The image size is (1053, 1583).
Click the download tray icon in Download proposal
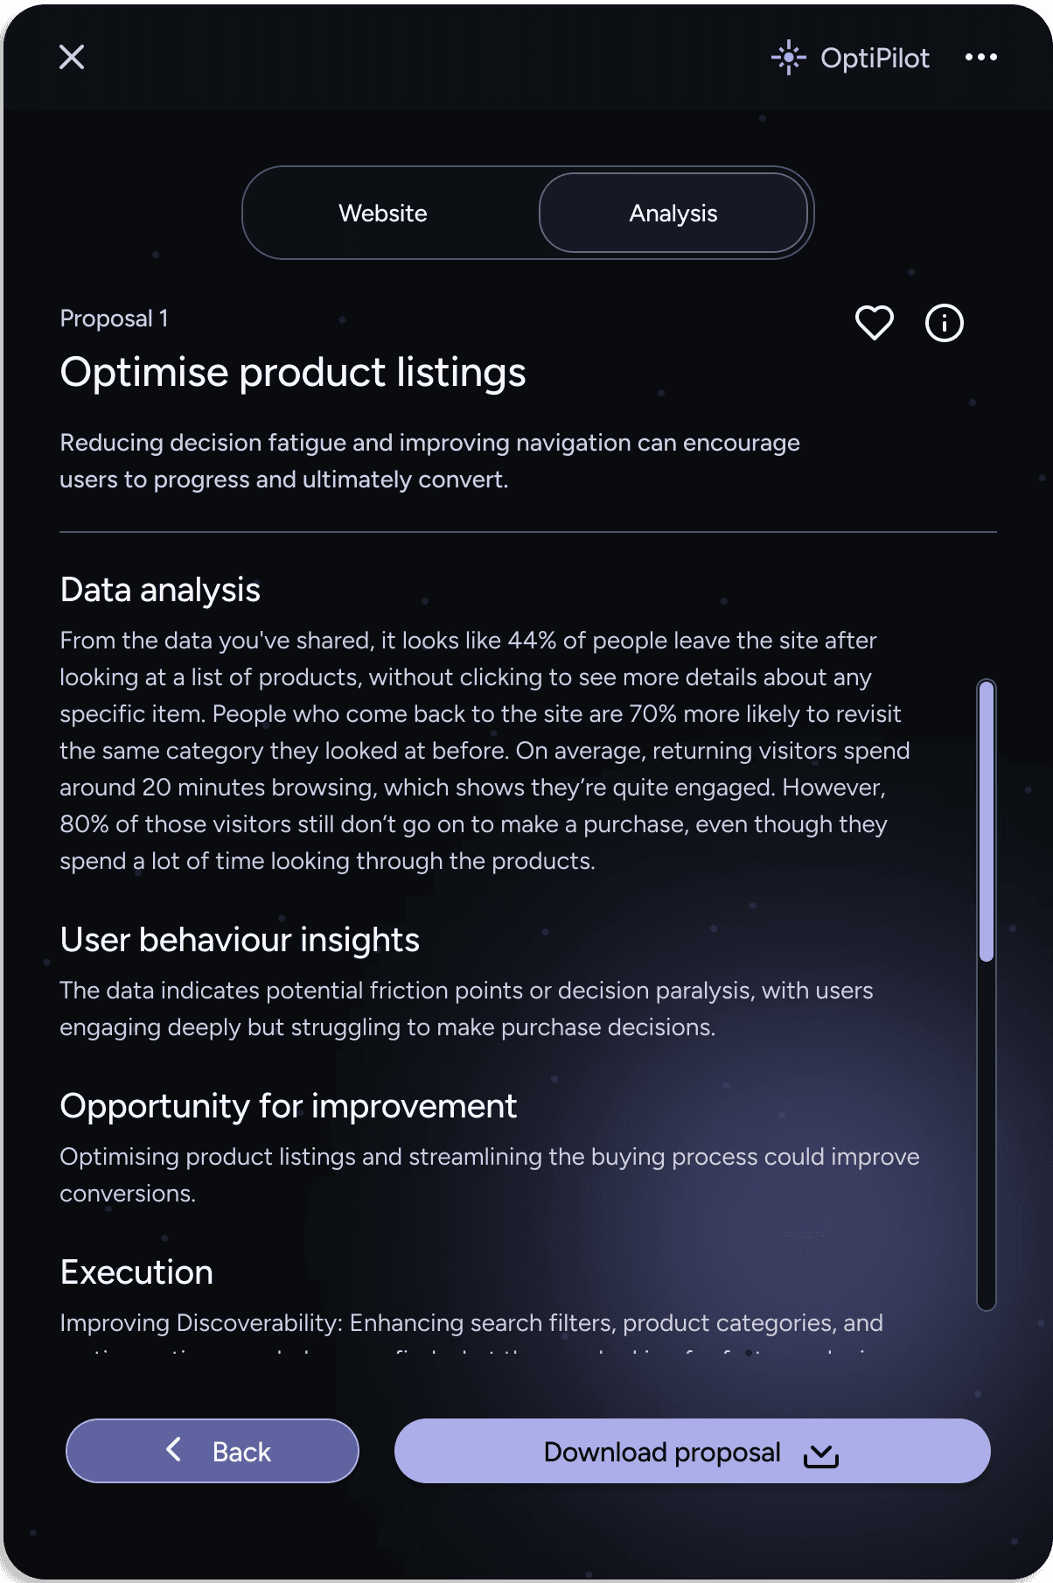click(x=821, y=1455)
